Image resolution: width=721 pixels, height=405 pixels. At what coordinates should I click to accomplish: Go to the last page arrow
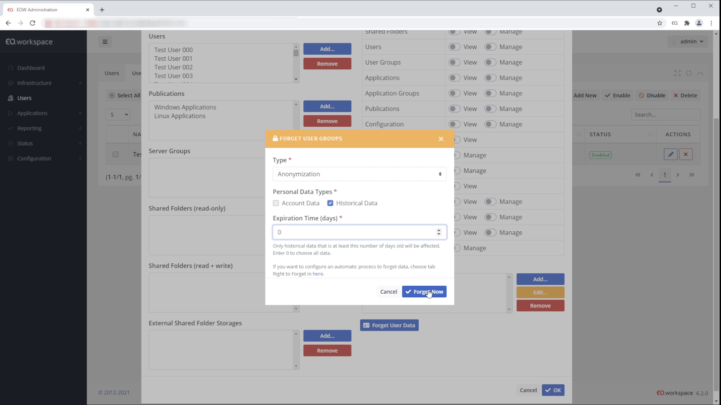tap(692, 175)
